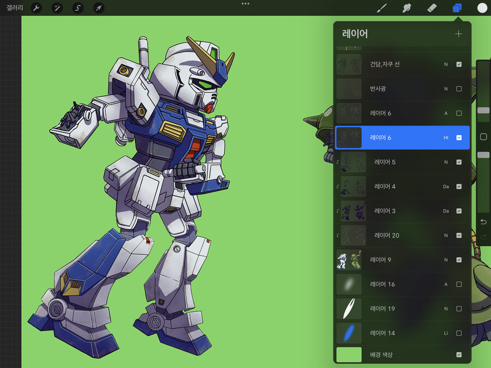Hide the selected 레이어 6 layer
This screenshot has width=491, height=368.
[x=459, y=137]
